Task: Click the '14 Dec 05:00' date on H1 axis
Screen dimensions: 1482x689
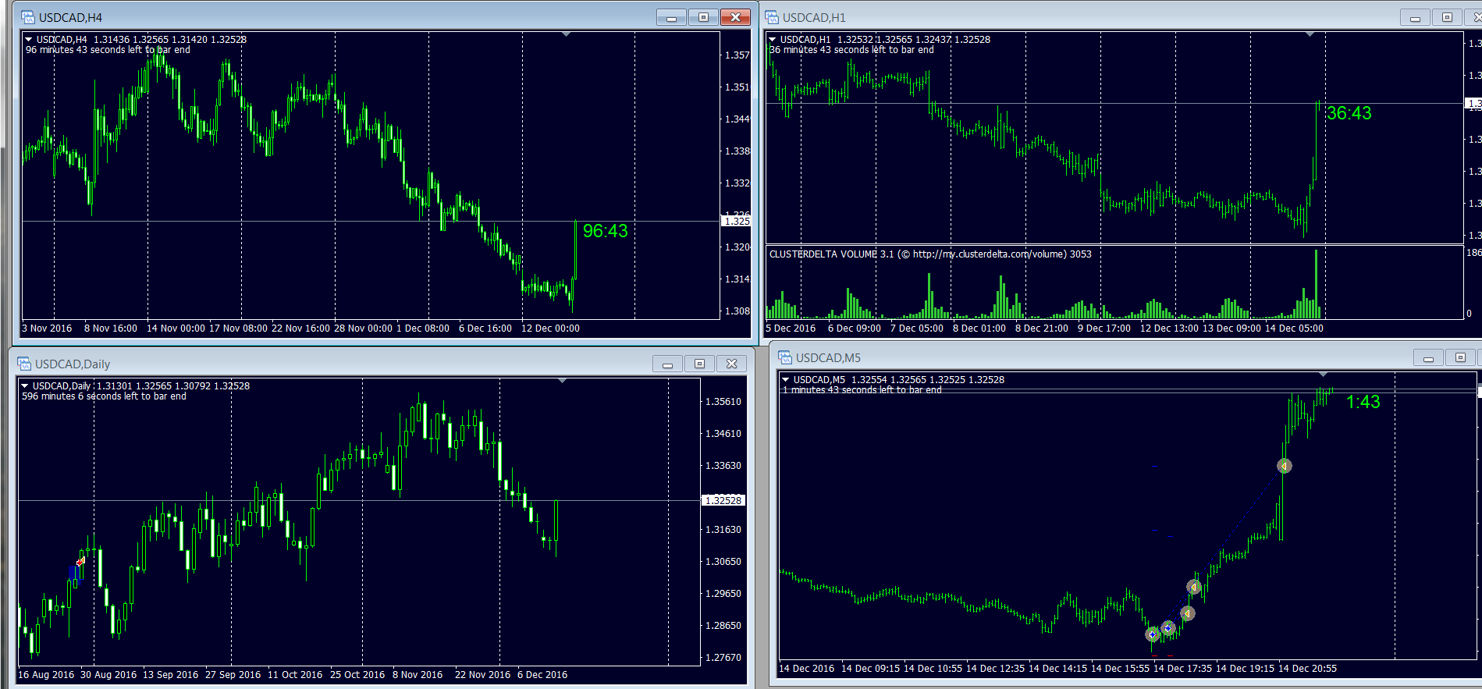Action: tap(1294, 329)
